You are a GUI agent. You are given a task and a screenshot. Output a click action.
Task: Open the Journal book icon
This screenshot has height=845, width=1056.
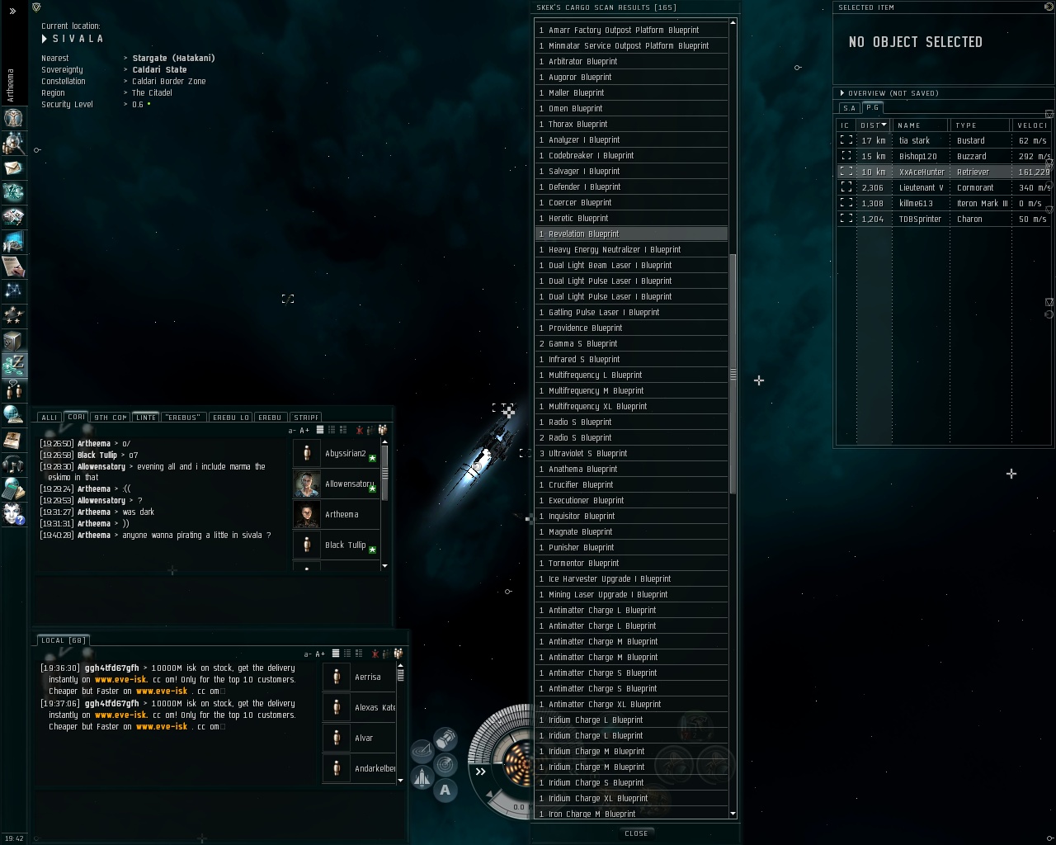[13, 439]
